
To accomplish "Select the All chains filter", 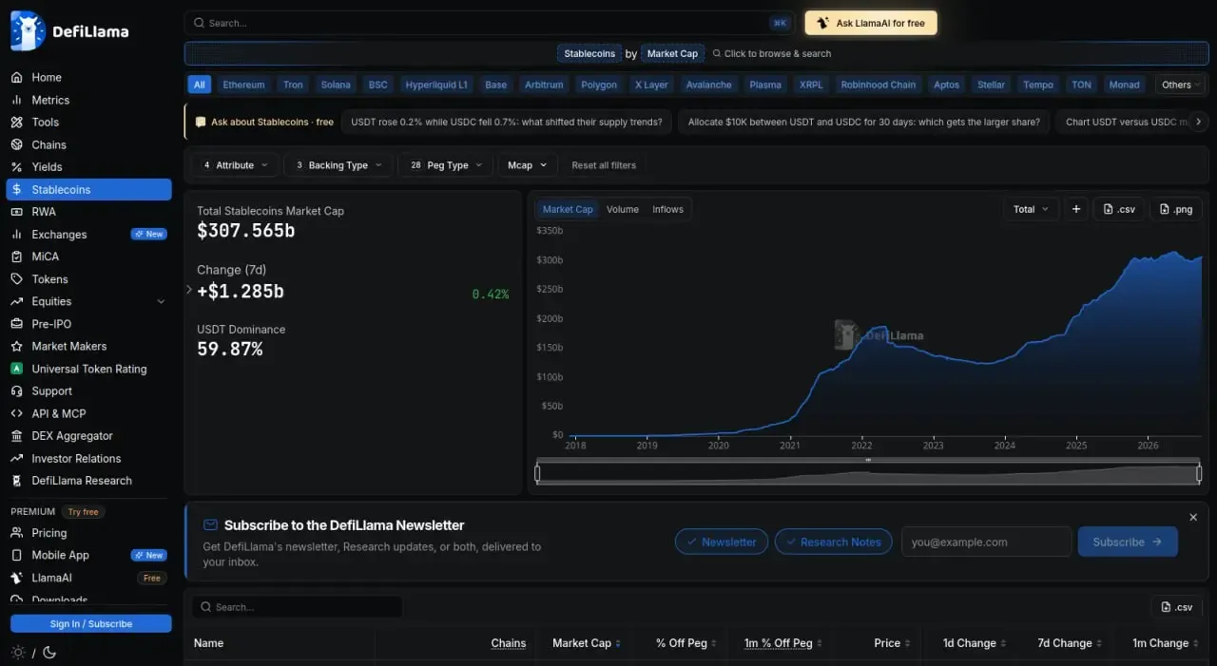I will tap(199, 85).
